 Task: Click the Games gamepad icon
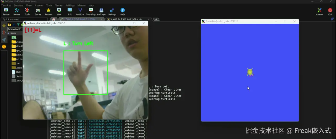pyautogui.click(x=38, y=12)
